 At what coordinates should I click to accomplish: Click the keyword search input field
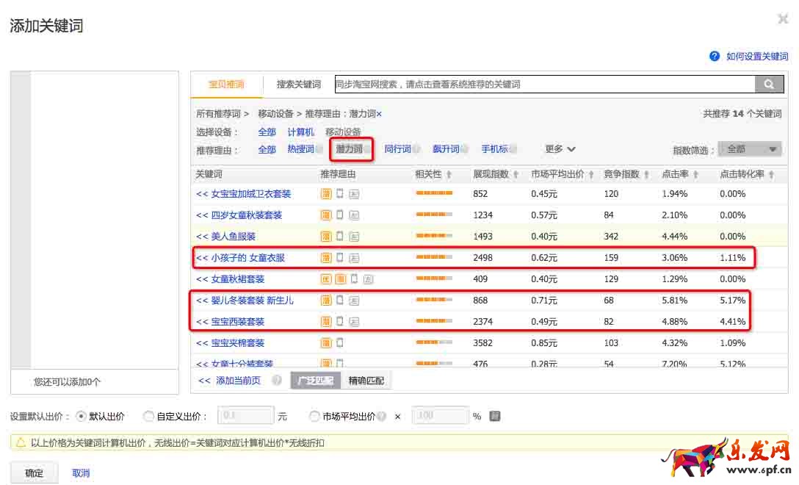pos(543,85)
